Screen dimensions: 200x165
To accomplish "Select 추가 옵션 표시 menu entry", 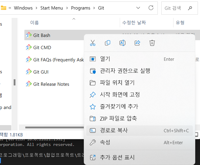I will tap(139, 157).
